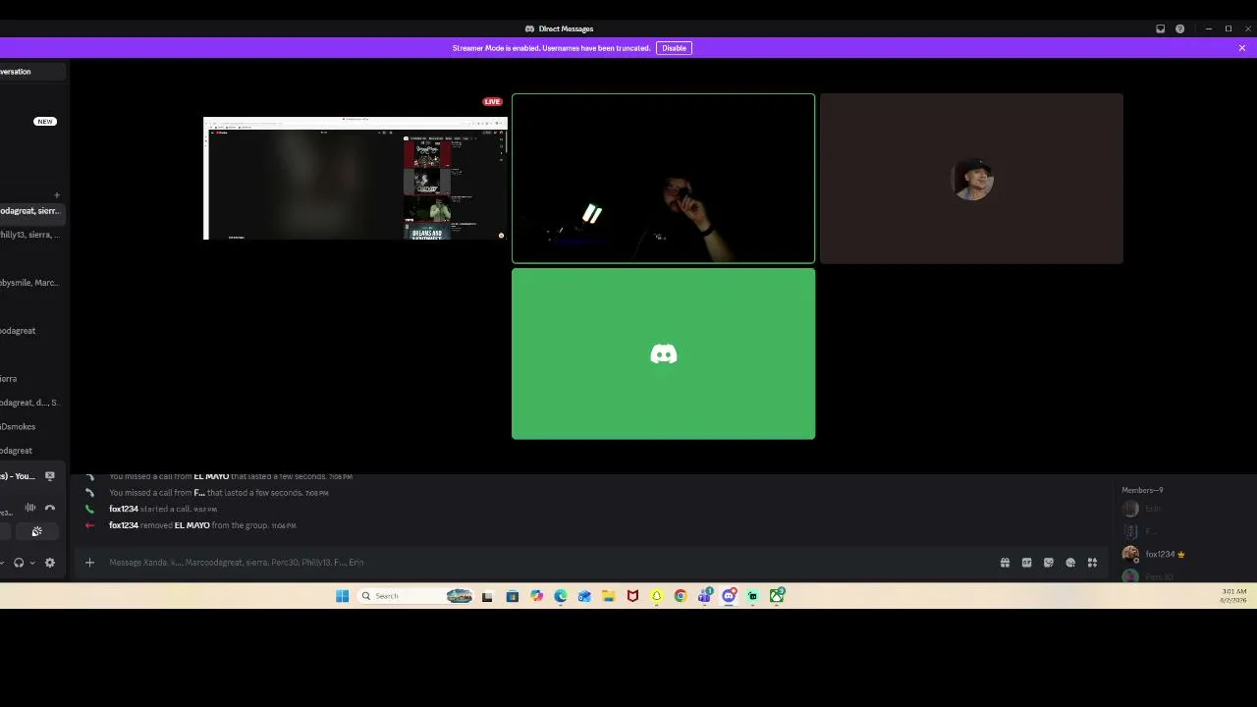Click the activity button above user settings
Image resolution: width=1257 pixels, height=707 pixels.
click(x=36, y=531)
